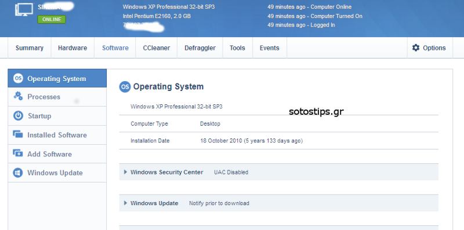Click 'Windows XP Professional 32-bit SP3' in the panel
Viewport: 464px width, 230px height.
176,107
